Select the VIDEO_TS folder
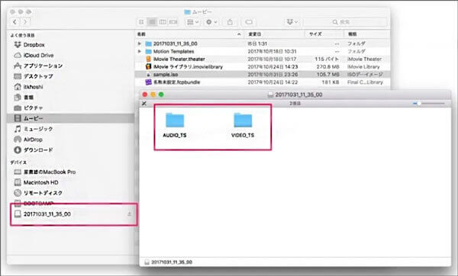This screenshot has height=276, width=458. pos(243,126)
